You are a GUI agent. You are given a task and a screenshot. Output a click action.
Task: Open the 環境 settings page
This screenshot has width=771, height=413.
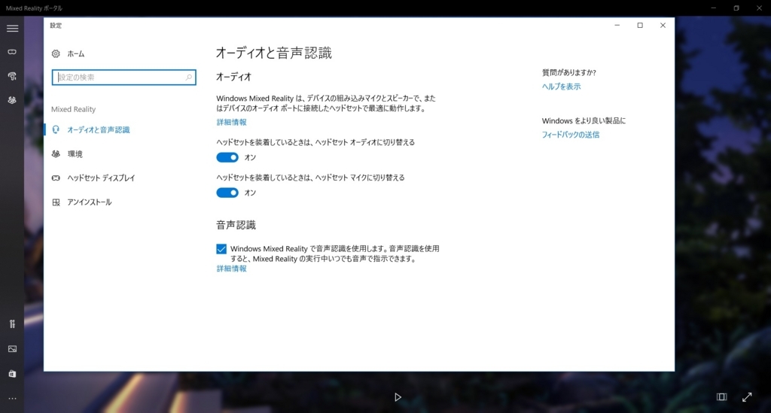[x=75, y=153]
